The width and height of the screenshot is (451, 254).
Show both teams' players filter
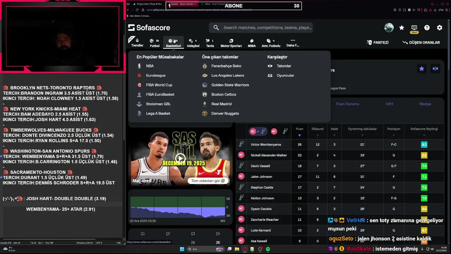[x=258, y=131]
